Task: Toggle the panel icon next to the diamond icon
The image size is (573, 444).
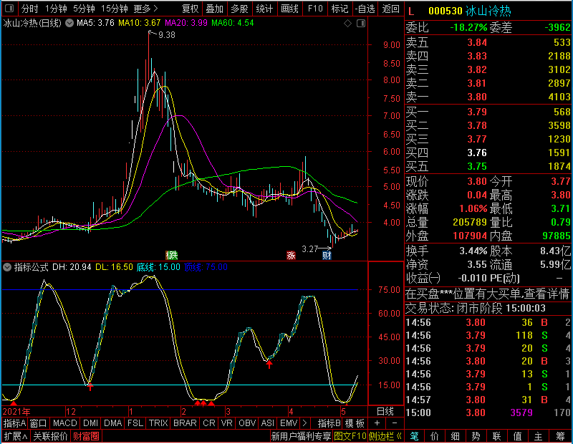Action: pyautogui.click(x=361, y=24)
